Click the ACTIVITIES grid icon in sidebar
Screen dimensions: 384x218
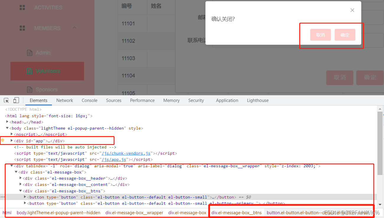tap(22, 7)
